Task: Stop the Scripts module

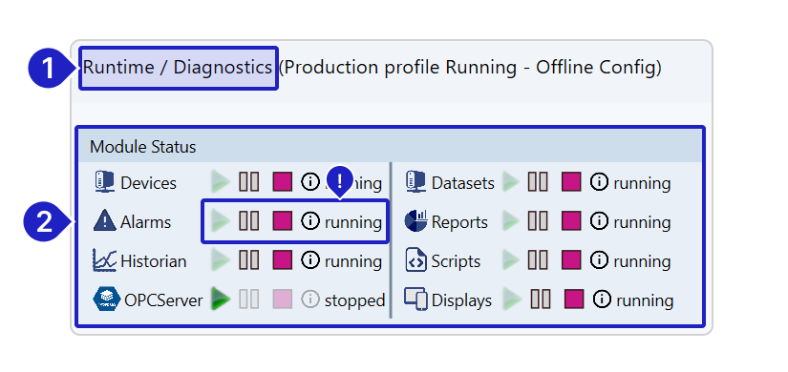Action: click(571, 260)
